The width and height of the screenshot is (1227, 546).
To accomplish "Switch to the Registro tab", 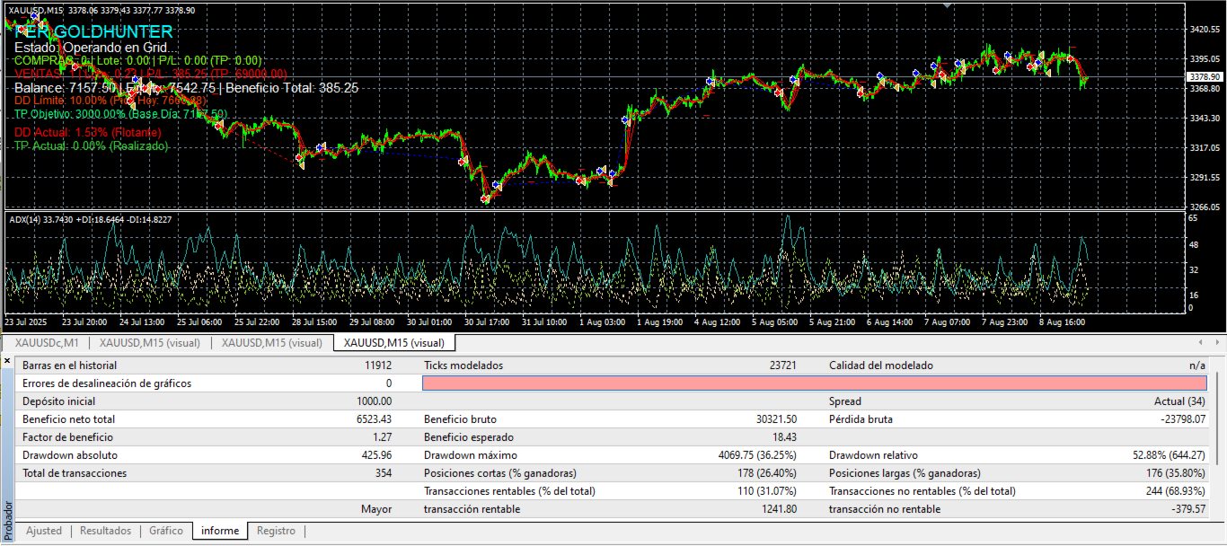I will point(276,531).
